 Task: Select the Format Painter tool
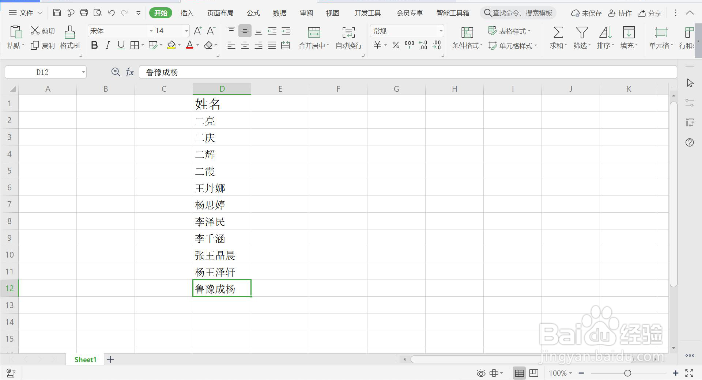69,37
